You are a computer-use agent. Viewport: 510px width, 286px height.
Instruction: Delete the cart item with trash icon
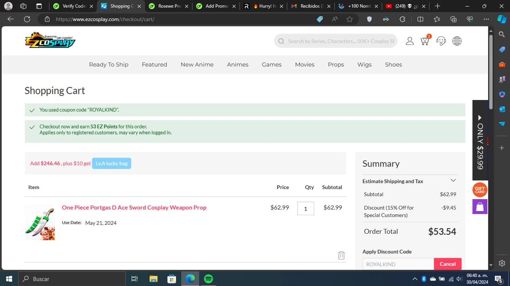point(341,255)
